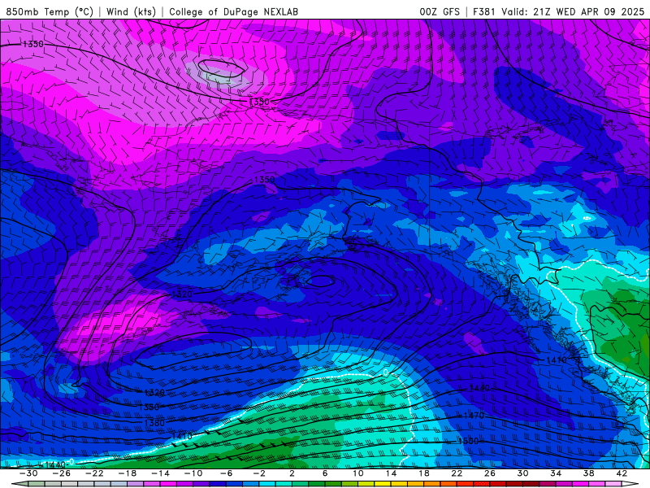
Task: Click the "38" colorbar tick label
Action: pos(588,473)
